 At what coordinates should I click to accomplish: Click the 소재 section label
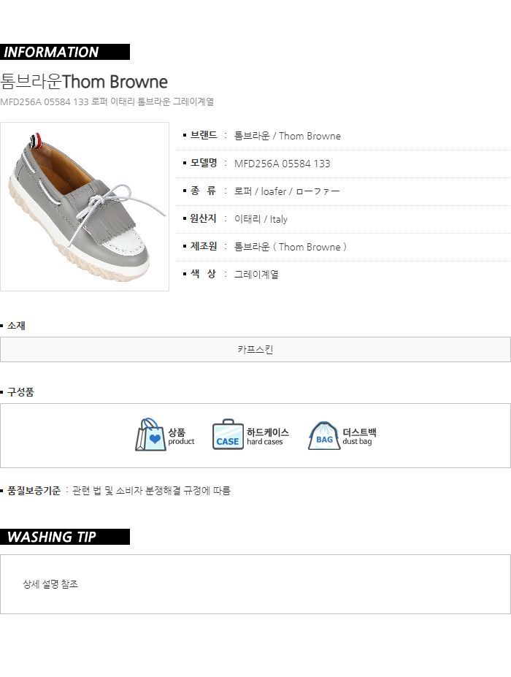[16, 326]
